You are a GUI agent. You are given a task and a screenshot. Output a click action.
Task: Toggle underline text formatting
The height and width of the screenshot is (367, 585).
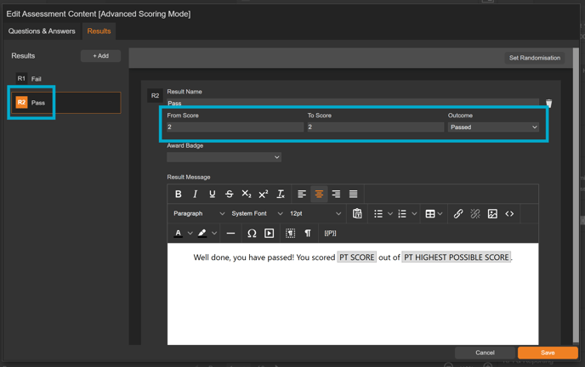pyautogui.click(x=213, y=195)
